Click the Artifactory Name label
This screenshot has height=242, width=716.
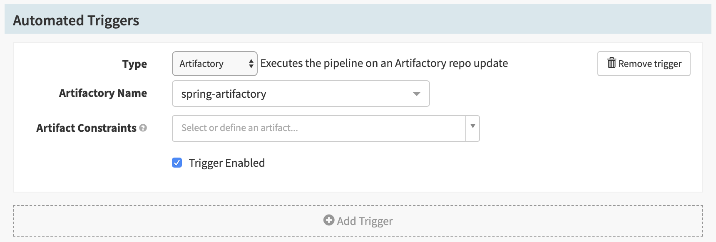(x=103, y=93)
